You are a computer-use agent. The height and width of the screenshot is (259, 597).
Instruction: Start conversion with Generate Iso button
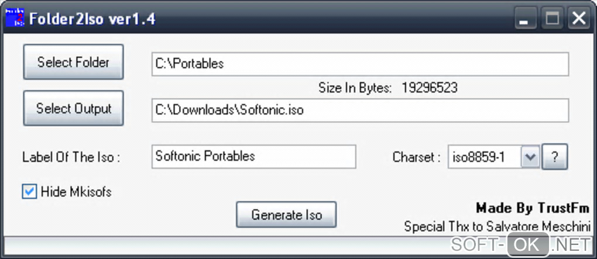(x=286, y=215)
